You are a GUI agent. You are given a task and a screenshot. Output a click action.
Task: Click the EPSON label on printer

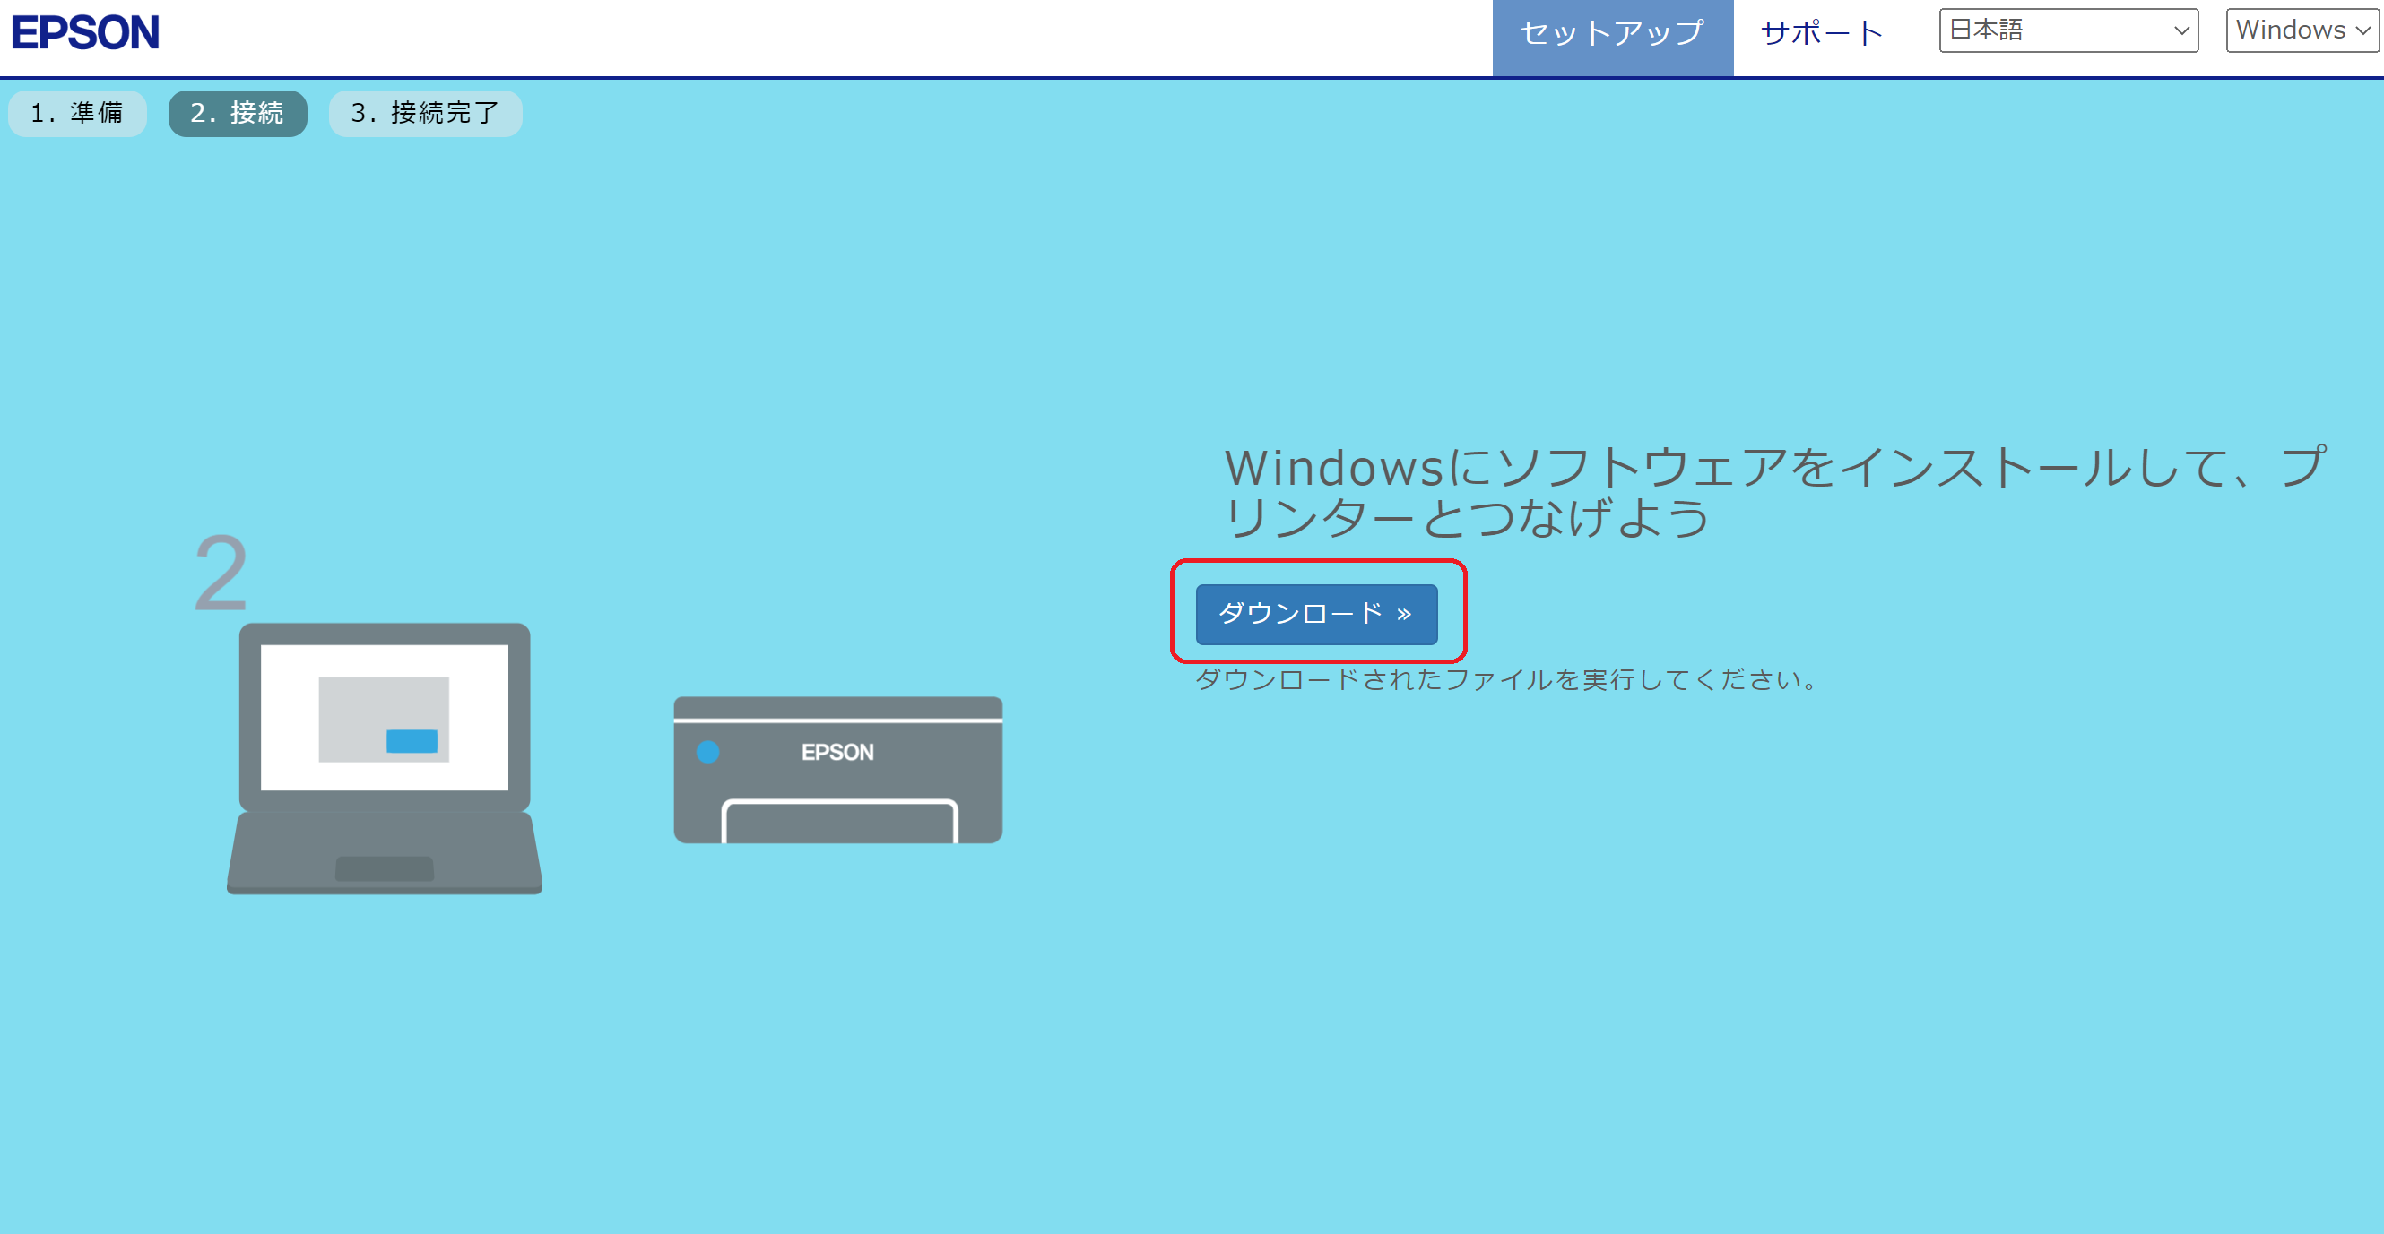837,752
